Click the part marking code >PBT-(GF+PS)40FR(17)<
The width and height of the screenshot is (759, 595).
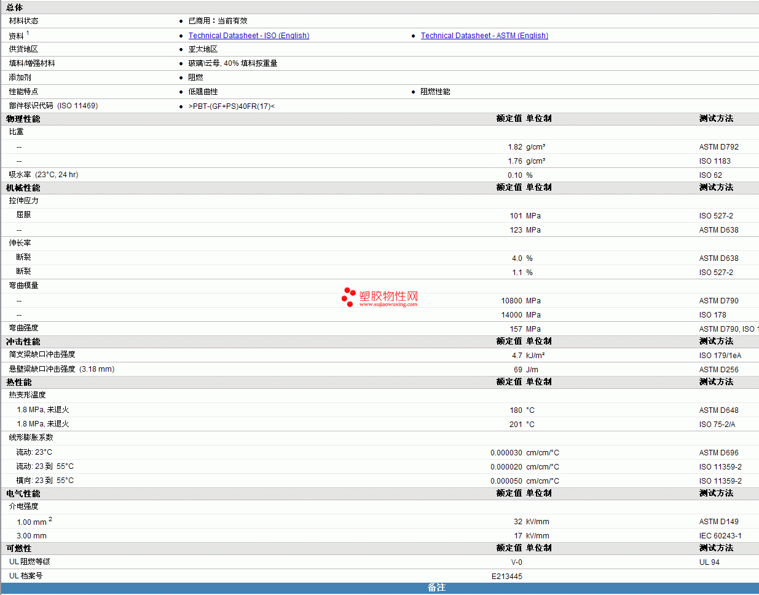click(x=232, y=106)
